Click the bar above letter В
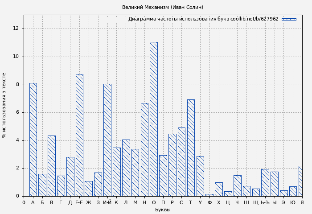312x214 pixels. click(x=52, y=166)
